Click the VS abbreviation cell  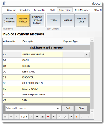(x=12, y=100)
